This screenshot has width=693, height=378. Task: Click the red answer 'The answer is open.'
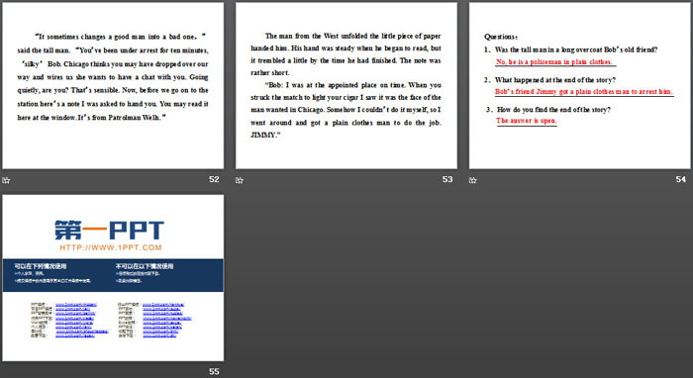click(x=526, y=121)
